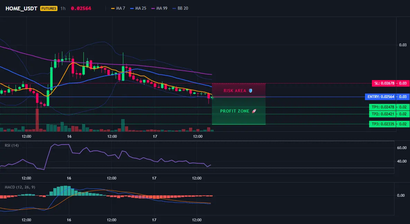Viewport: 410px width, 224px height.
Task: Click the SL: 0.02678 price label
Action: click(x=384, y=84)
